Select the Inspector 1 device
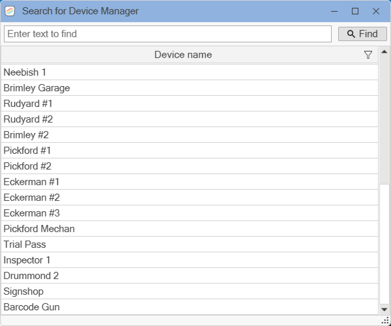The height and width of the screenshot is (326, 391). click(190, 260)
